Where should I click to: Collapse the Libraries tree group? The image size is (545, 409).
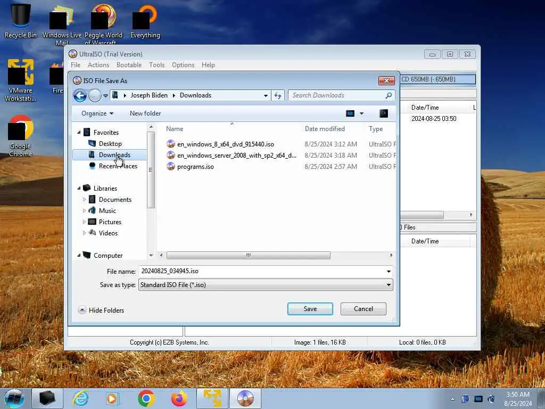79,188
